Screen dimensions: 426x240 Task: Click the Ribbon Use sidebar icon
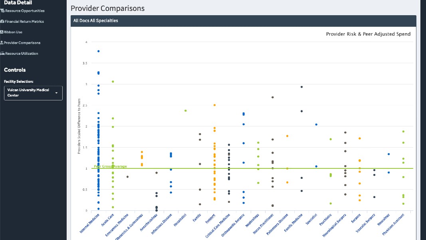pos(2,32)
